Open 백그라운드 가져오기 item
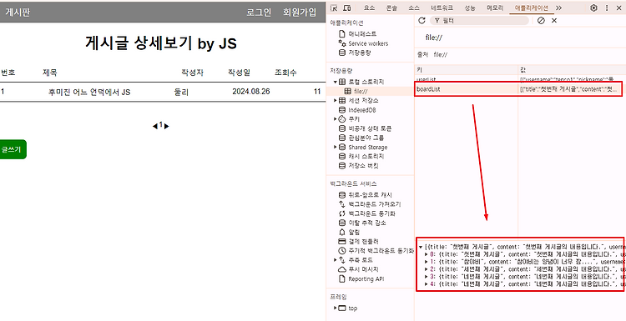Screen dimensions: 626x321 point(369,204)
